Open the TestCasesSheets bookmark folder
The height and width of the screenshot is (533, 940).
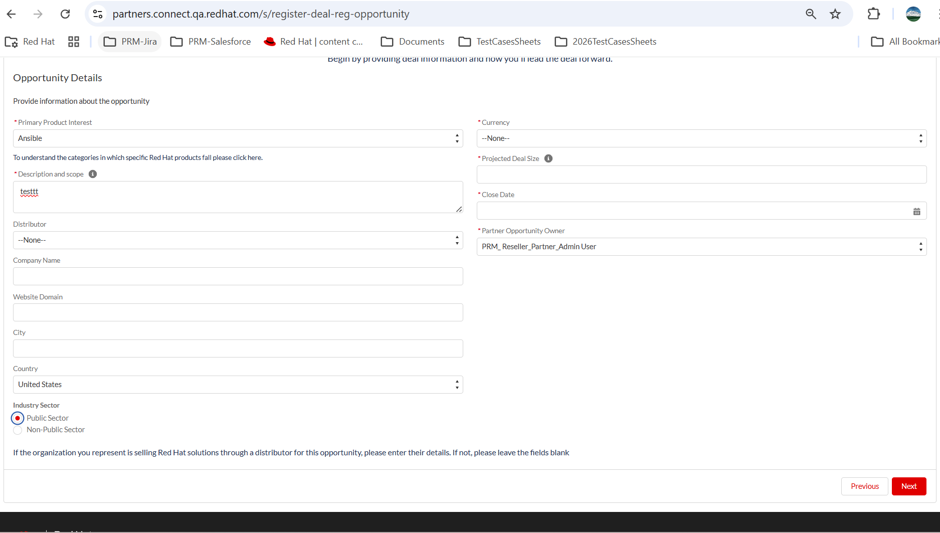click(500, 42)
